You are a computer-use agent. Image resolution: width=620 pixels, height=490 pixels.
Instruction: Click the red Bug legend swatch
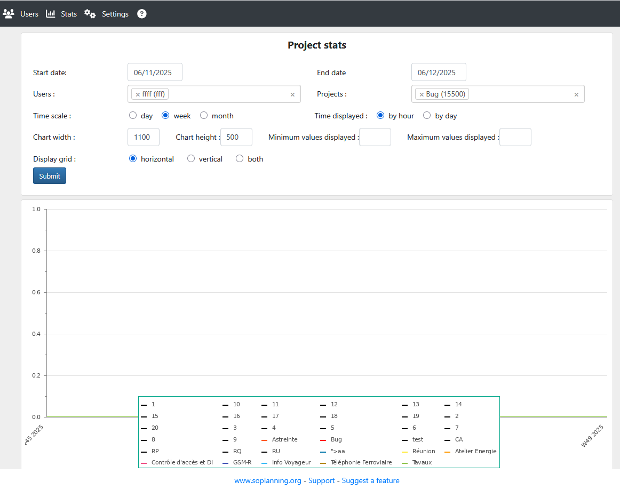coord(323,440)
